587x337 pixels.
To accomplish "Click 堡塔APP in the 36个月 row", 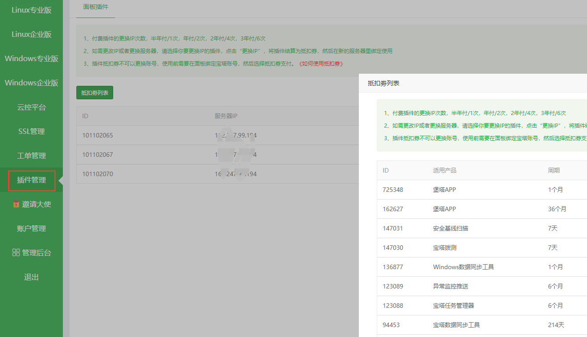I will [x=445, y=209].
